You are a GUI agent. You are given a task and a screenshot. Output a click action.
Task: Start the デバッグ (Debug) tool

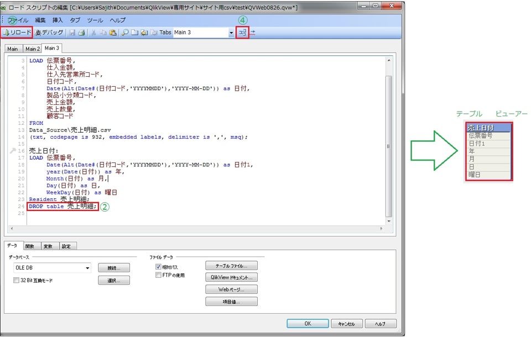click(x=49, y=32)
